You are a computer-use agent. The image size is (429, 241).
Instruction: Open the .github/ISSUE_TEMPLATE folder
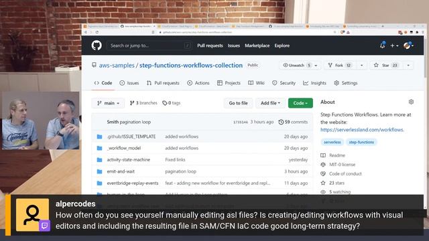[x=131, y=137]
